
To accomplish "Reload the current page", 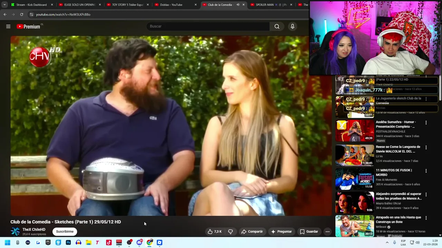I will click(21, 14).
